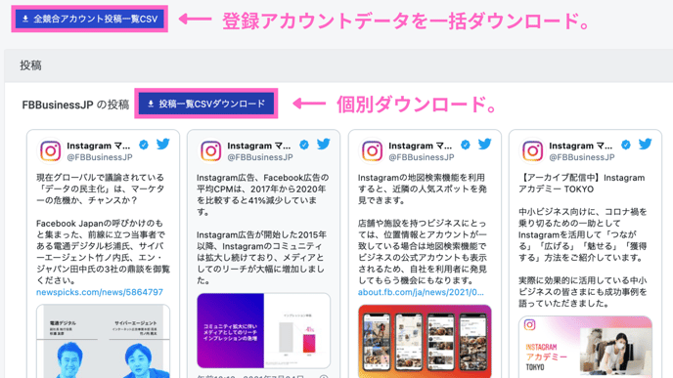
Task: Click Twitter bird icon on アーカイブ配信中 tweet
Action: (x=645, y=144)
